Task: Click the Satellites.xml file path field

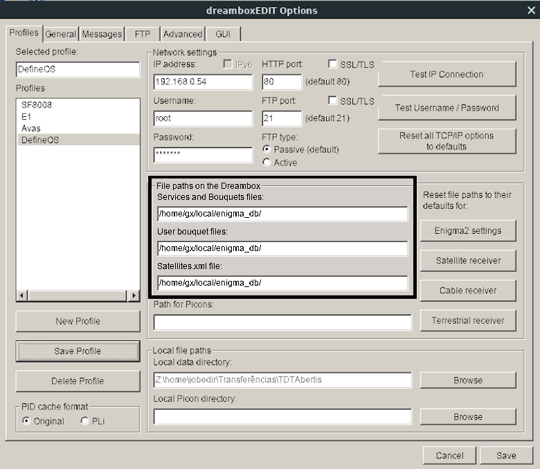Action: [x=282, y=283]
